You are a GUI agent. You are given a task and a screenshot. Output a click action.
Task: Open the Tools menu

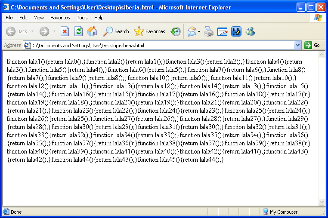[x=82, y=18]
